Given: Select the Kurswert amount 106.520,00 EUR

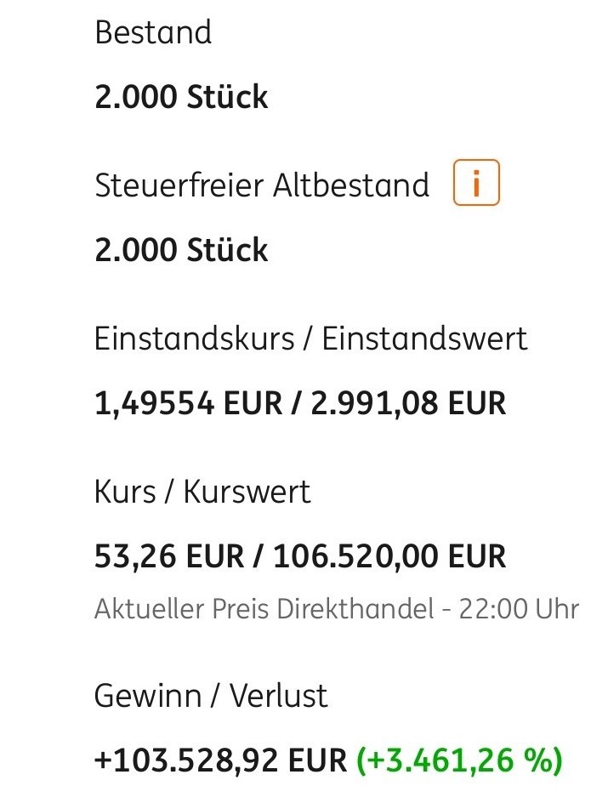Looking at the screenshot, I should 389,557.
